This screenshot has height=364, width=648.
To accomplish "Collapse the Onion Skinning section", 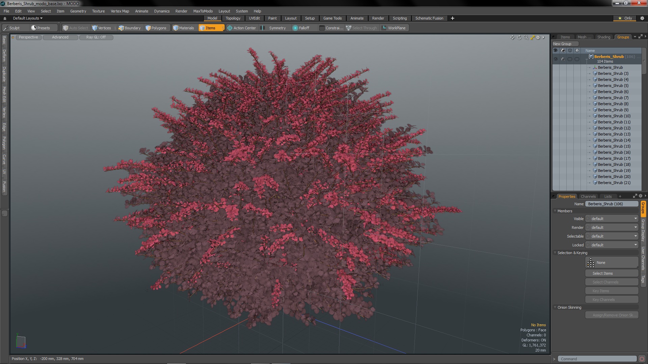I will coord(555,307).
